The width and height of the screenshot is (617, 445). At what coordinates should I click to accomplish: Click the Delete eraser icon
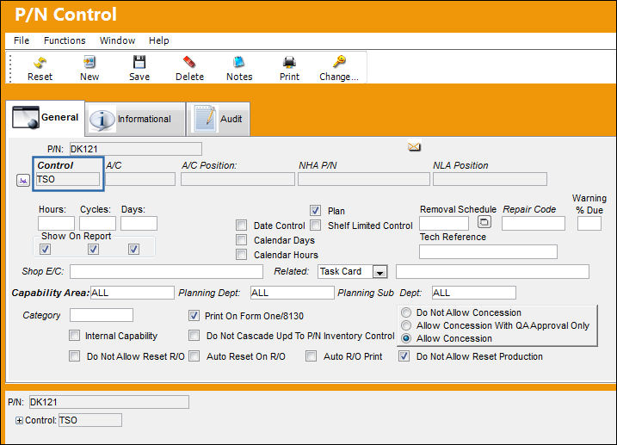(189, 62)
